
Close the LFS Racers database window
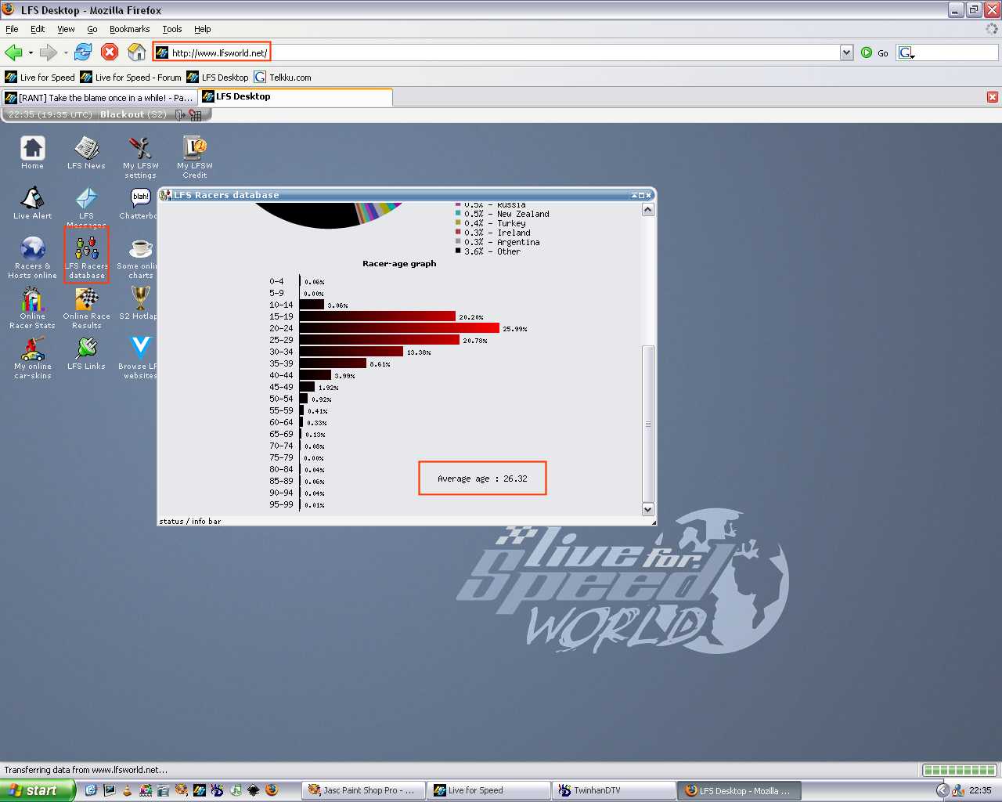point(649,195)
